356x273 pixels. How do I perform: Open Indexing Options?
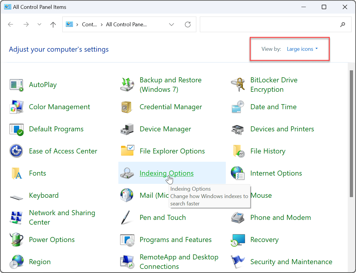[166, 173]
